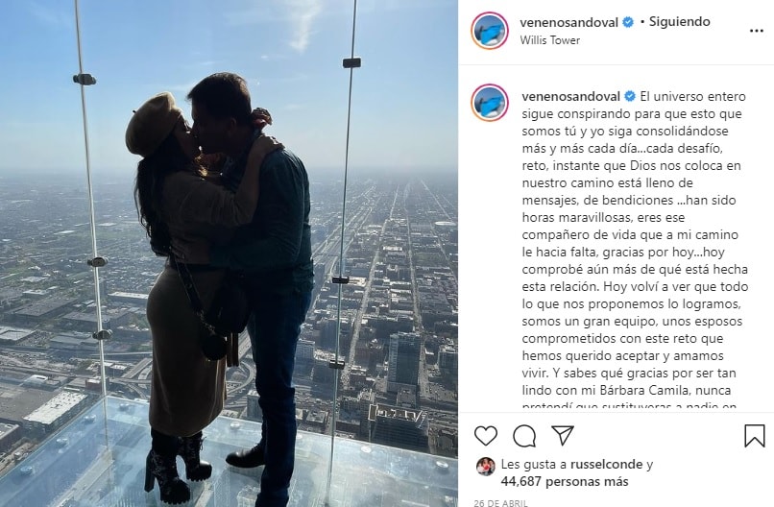Open the 26 DE ABRIL post date
774x507 pixels.
click(500, 503)
